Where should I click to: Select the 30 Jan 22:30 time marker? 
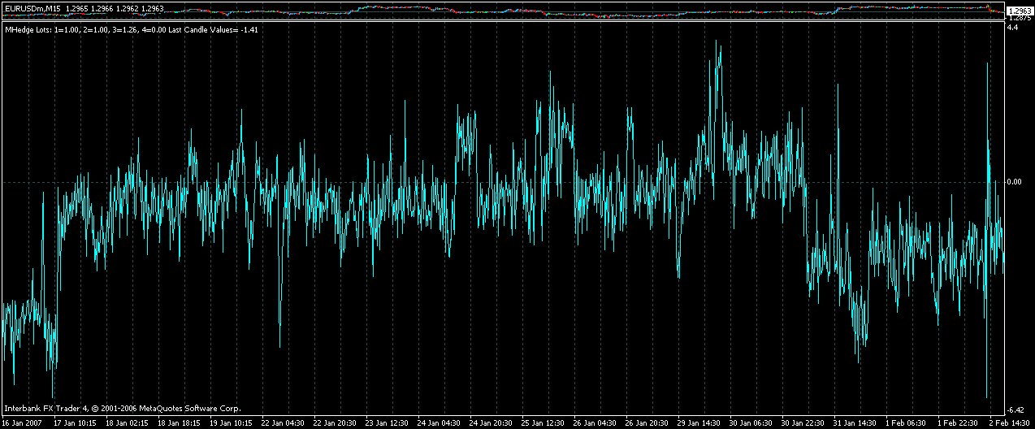pyautogui.click(x=804, y=423)
